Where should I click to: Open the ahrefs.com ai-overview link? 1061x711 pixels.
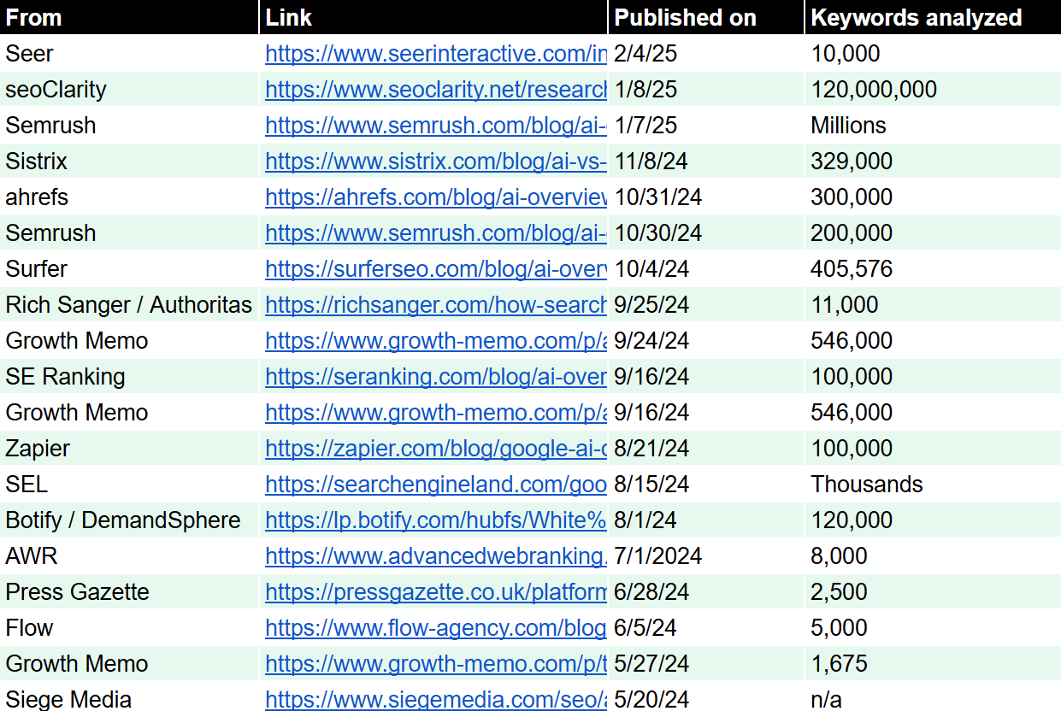pos(436,197)
